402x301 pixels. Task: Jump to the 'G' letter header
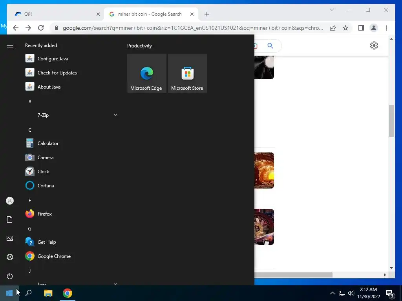30,228
